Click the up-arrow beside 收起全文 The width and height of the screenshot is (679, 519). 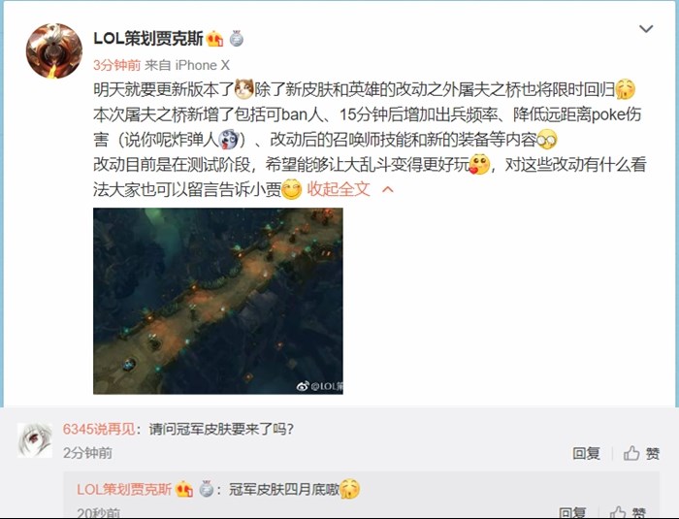(x=388, y=189)
